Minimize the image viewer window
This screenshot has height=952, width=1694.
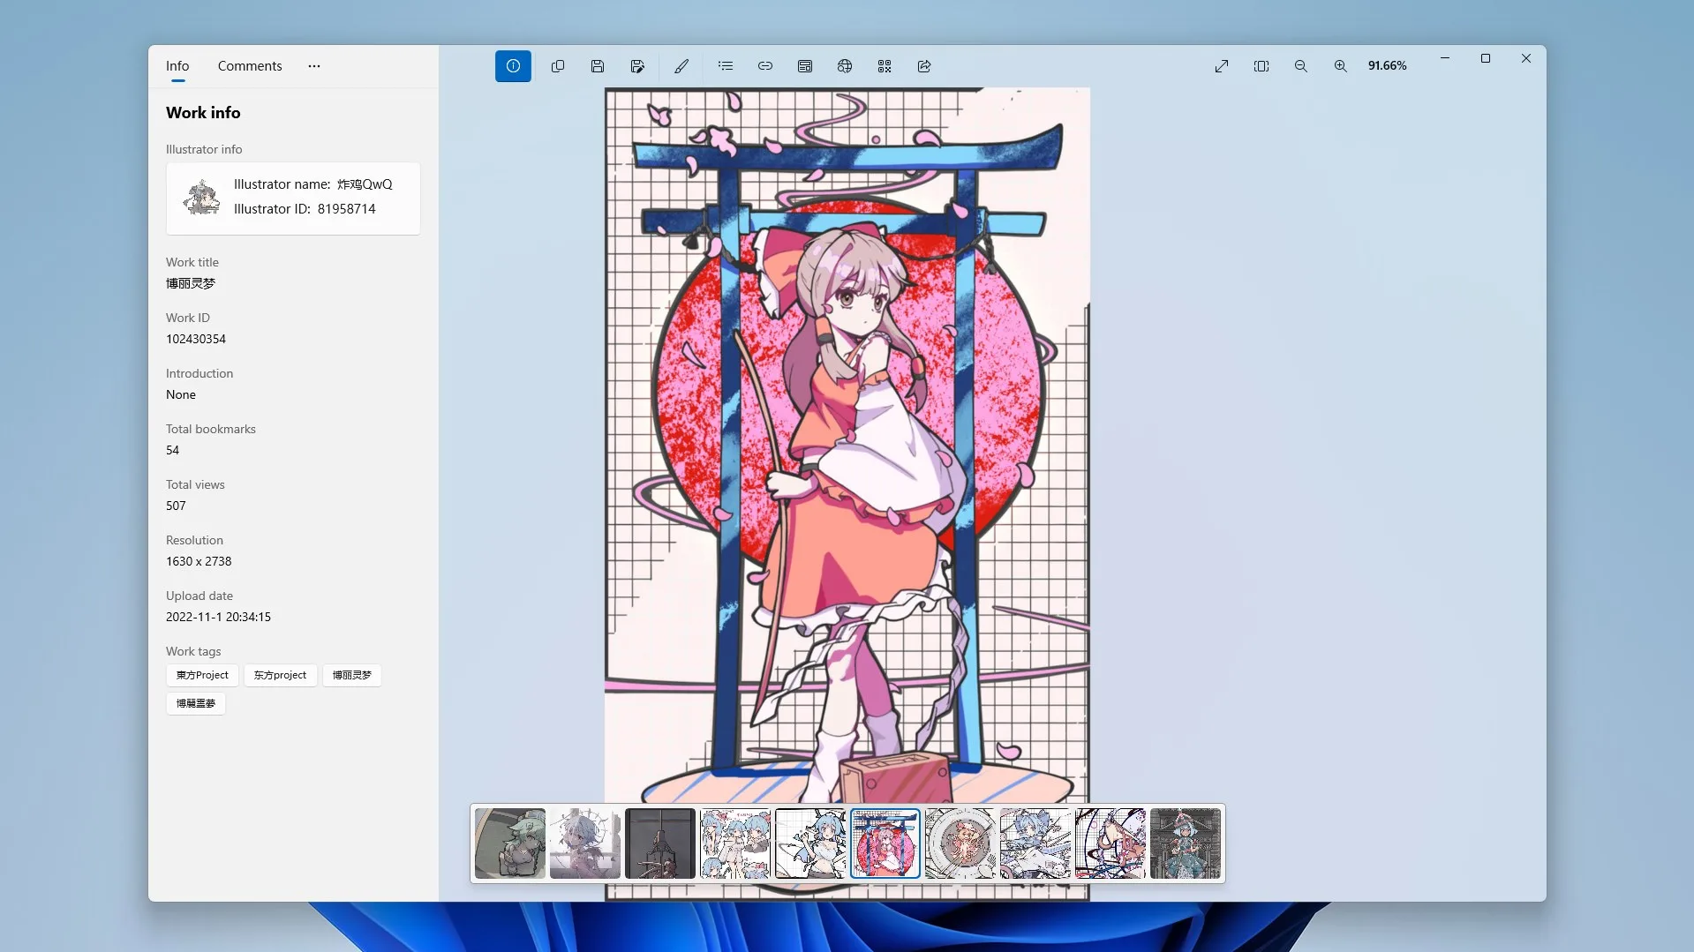click(x=1445, y=58)
